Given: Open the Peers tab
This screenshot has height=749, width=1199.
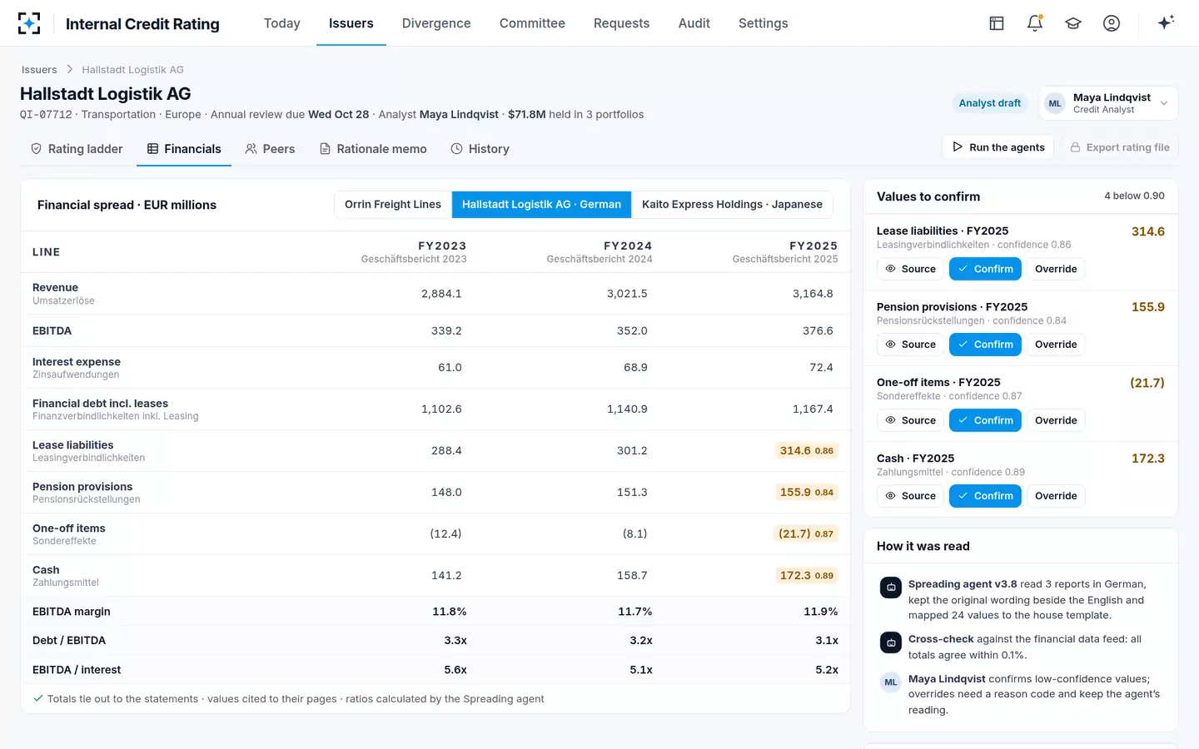Looking at the screenshot, I should pos(270,149).
